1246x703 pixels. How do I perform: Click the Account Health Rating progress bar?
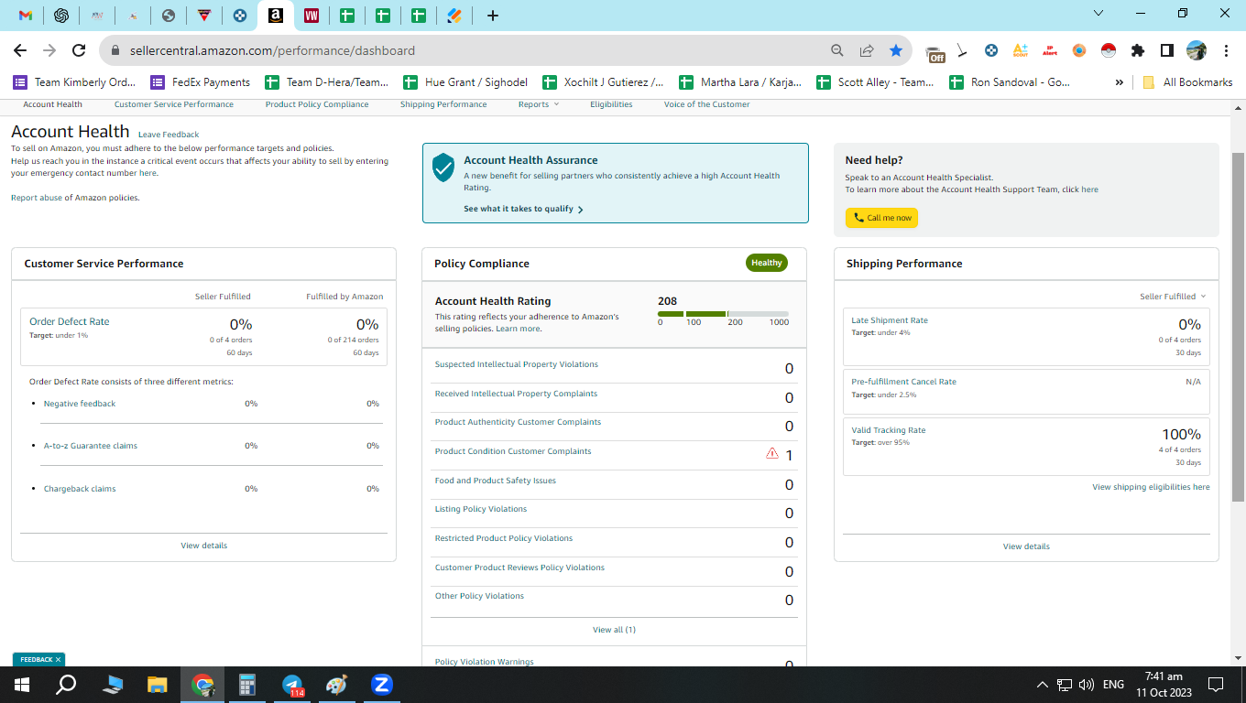click(x=723, y=314)
